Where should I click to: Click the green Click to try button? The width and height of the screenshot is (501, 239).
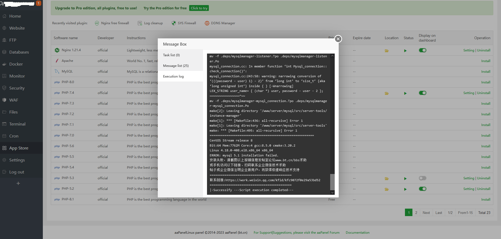(x=199, y=8)
